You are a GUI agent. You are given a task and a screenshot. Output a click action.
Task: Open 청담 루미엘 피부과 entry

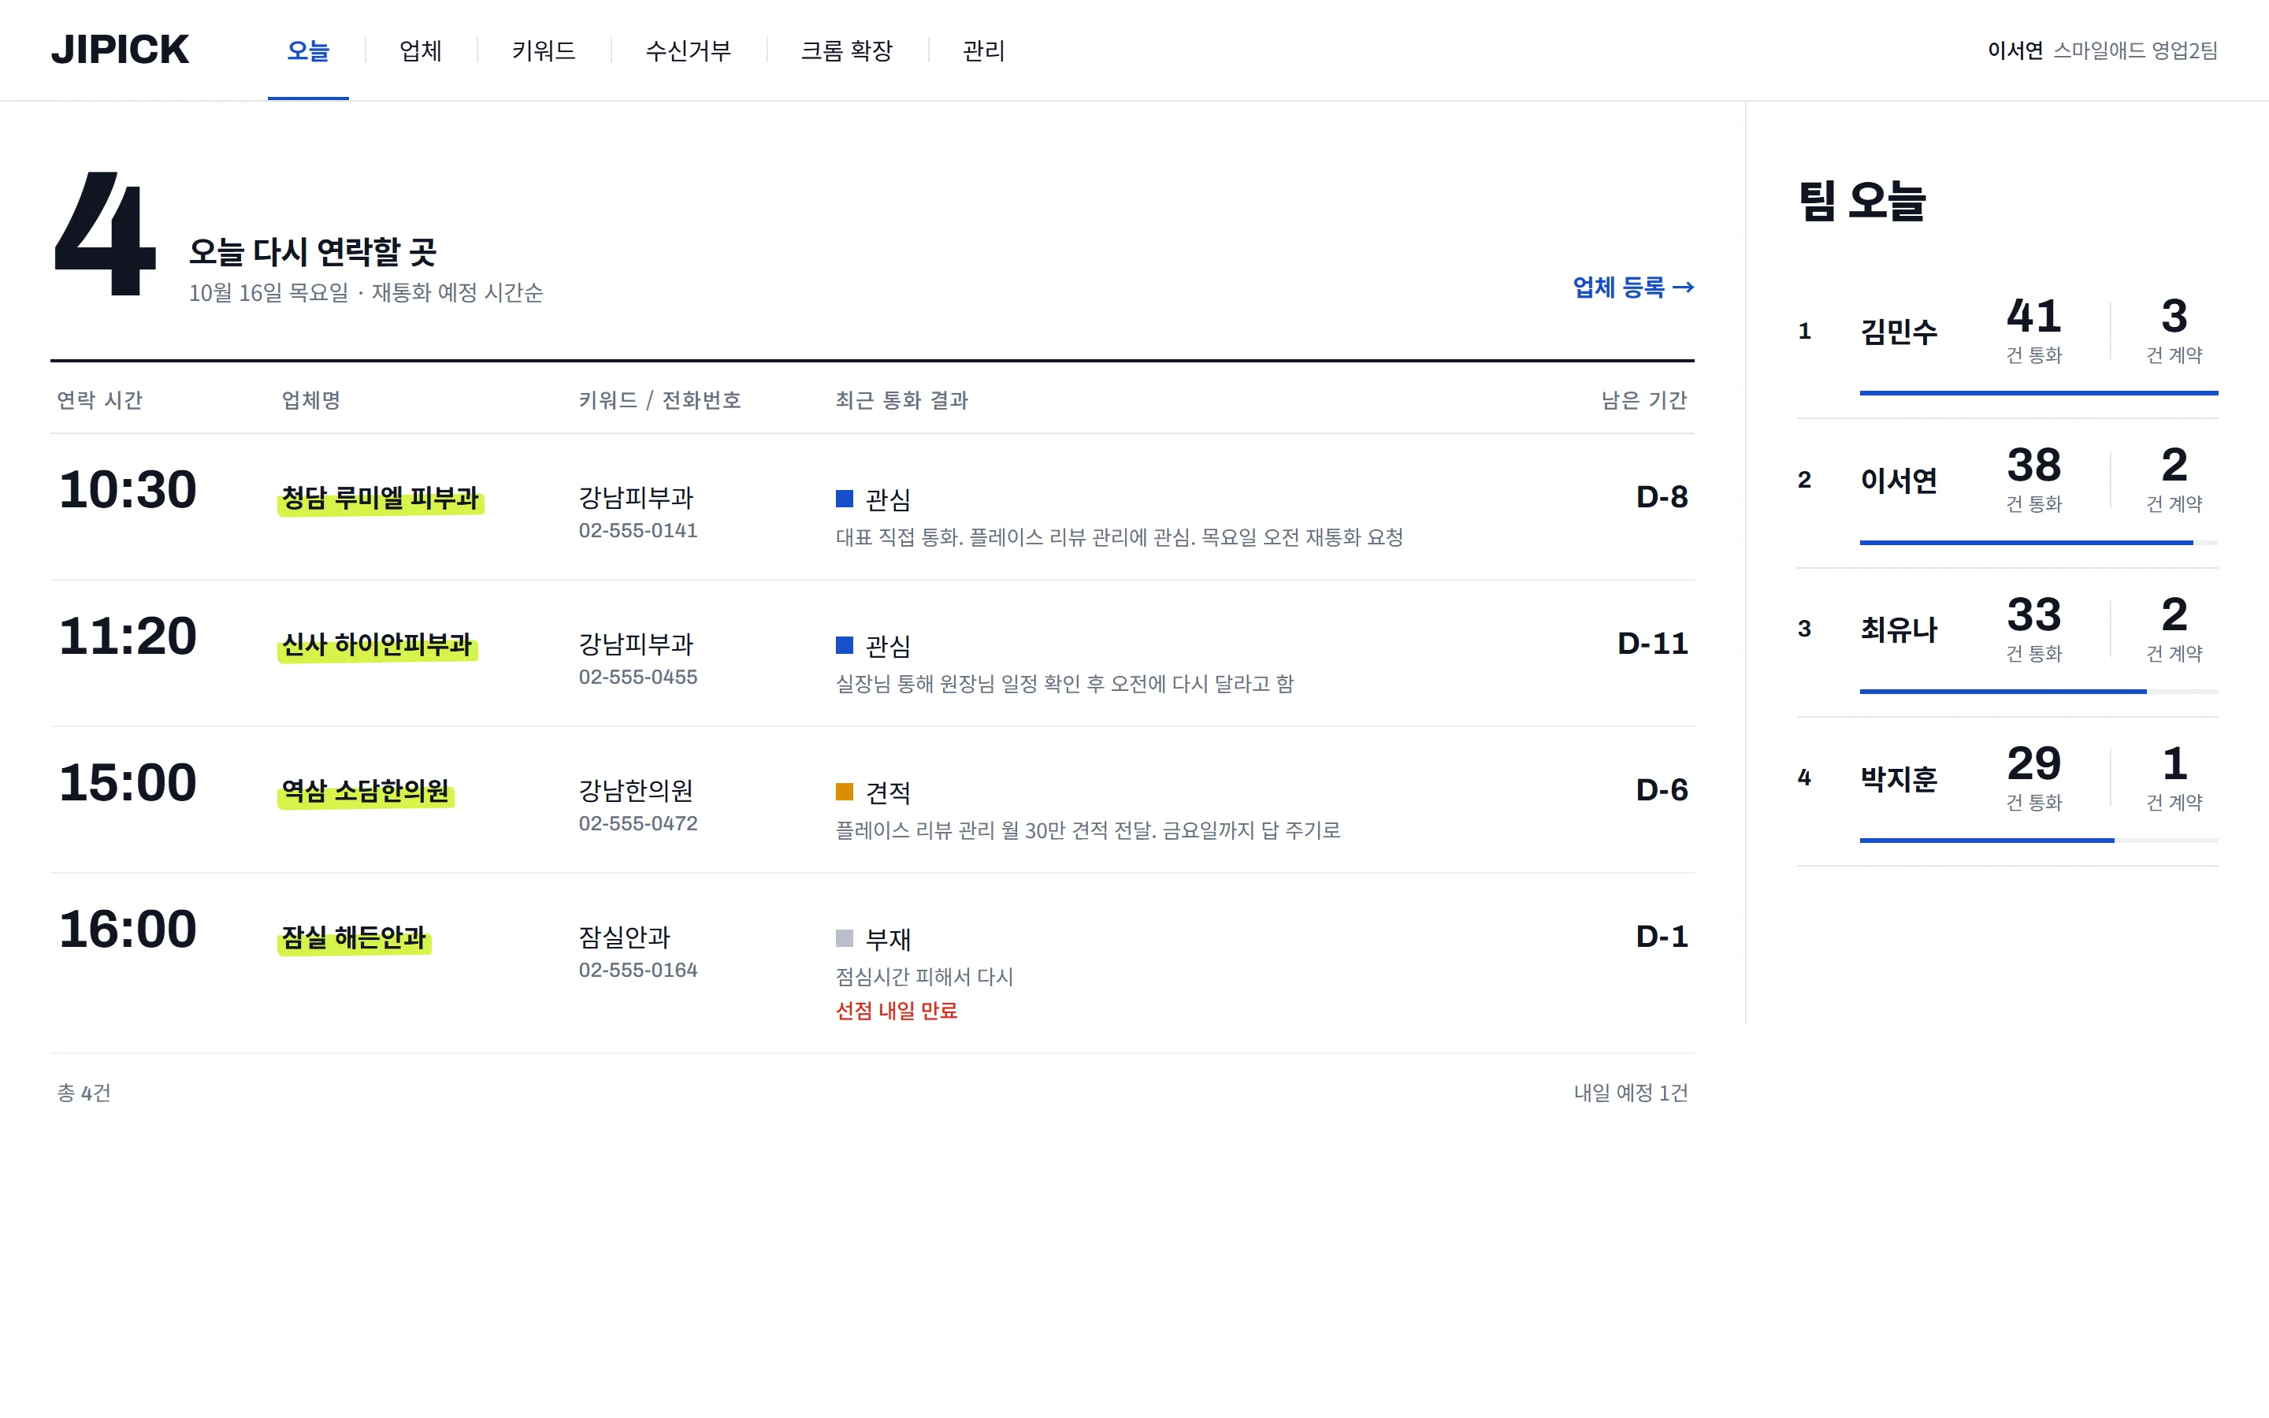380,498
